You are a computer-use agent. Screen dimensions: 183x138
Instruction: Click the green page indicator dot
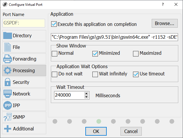[x=99, y=121]
